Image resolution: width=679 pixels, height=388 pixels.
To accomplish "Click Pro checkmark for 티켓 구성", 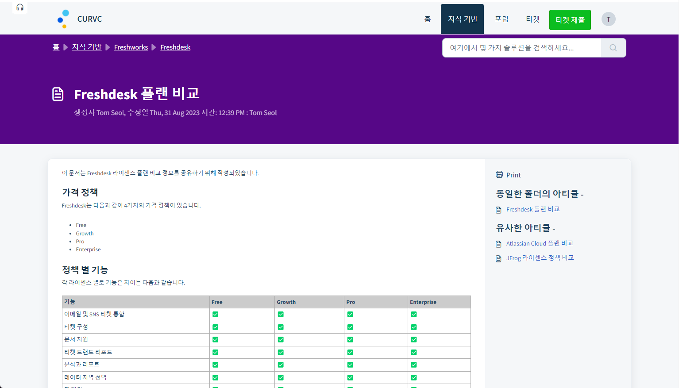I will click(350, 327).
